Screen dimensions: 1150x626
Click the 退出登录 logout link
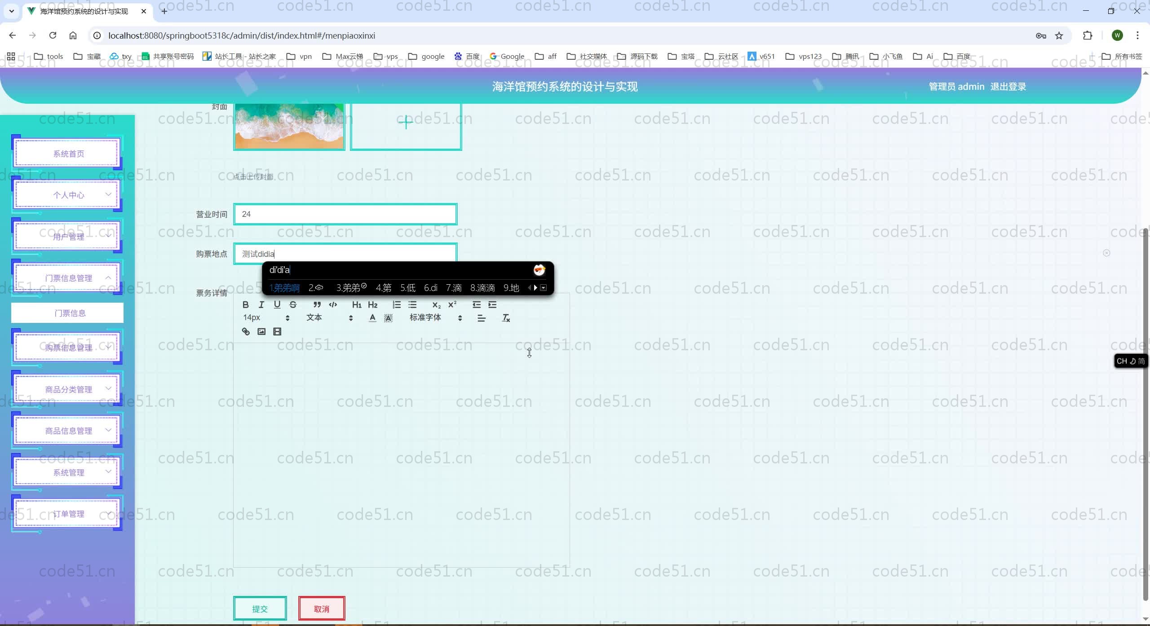tap(1008, 87)
